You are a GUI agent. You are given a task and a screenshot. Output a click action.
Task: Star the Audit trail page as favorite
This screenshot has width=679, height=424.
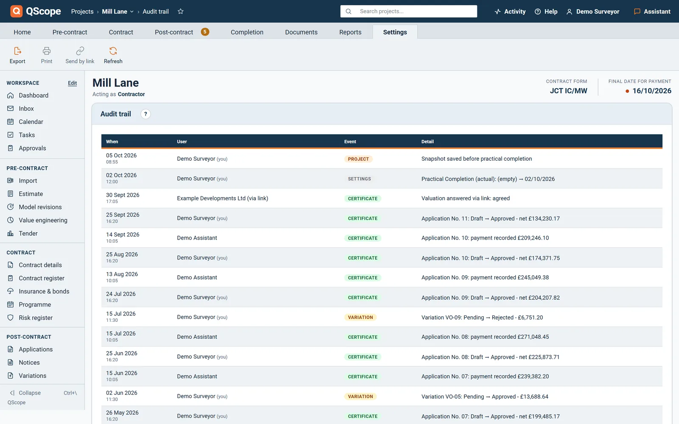(180, 11)
